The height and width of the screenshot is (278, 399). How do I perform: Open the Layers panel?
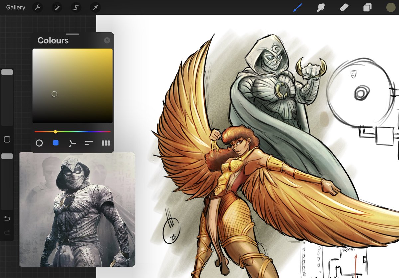coord(367,7)
